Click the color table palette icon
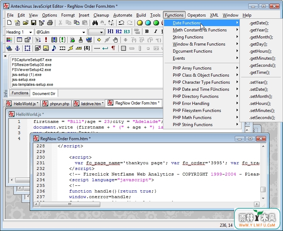Image resolution: width=283 pixels, height=231 pixels. tap(9, 40)
